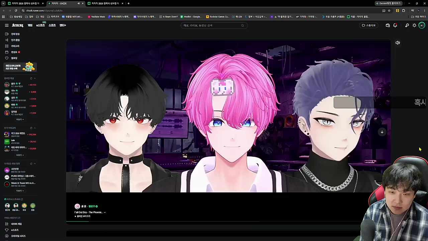Open the Week 3: Team WE schedule item
Image resolution: width=428 pixels, height=241 pixels.
click(20, 184)
